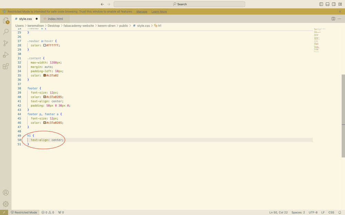Go forward with the right arrow
The width and height of the screenshot is (345, 215).
109,4
